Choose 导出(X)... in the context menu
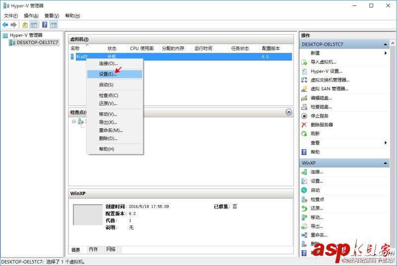Image resolution: width=397 pixels, height=266 pixels. pos(115,122)
